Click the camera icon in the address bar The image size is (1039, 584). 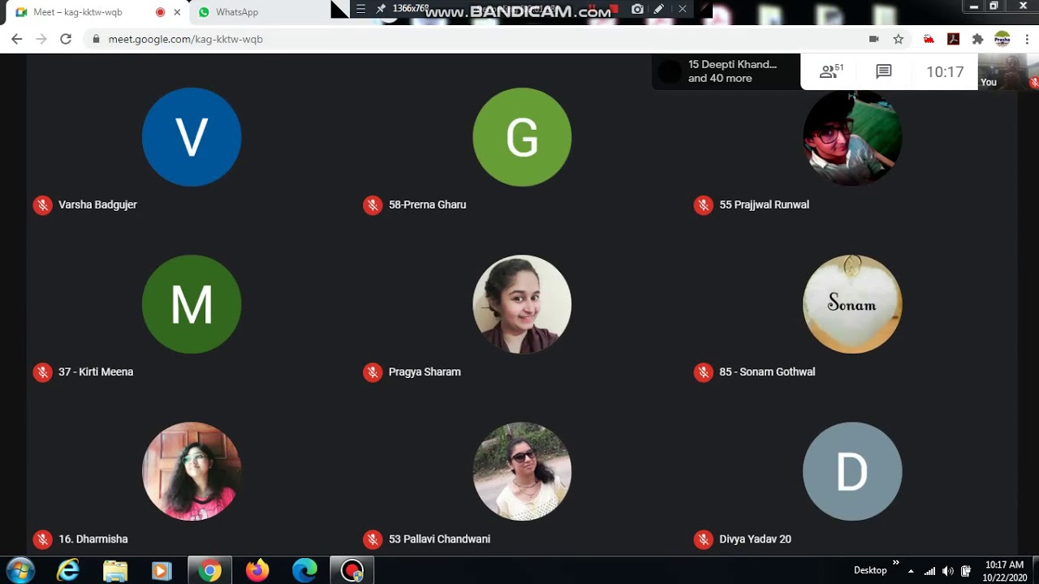[874, 39]
